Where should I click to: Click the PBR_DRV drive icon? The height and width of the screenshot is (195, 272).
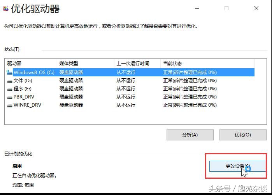(x=10, y=97)
